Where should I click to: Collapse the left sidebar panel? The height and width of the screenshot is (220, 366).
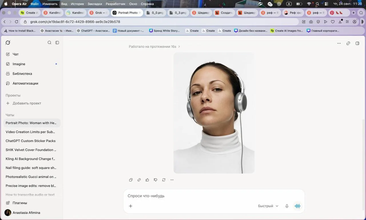coord(57,43)
